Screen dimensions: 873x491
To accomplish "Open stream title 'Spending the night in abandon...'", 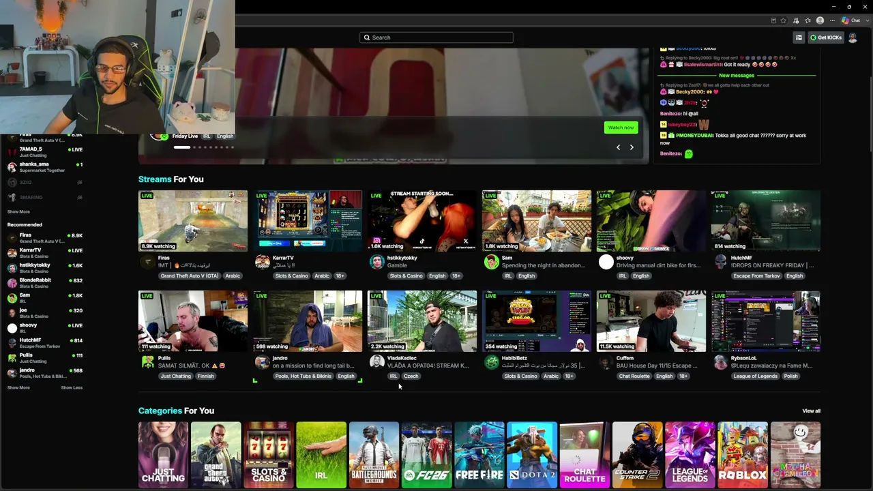I will click(544, 265).
